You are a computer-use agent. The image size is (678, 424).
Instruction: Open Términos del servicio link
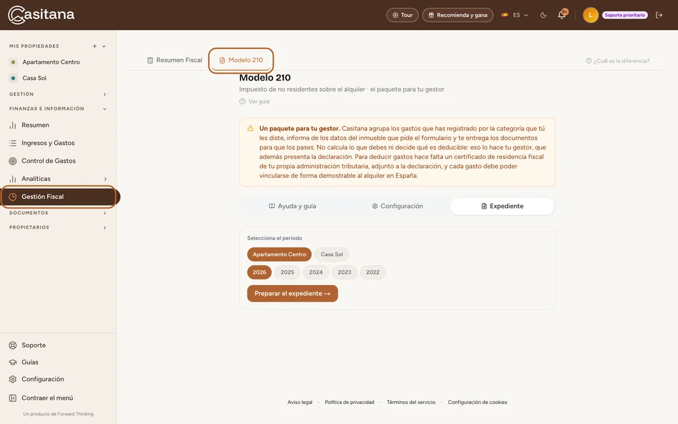(x=411, y=403)
